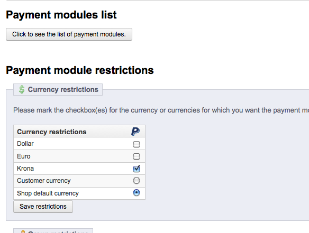Click the Currency restrictions table header text

(x=52, y=132)
